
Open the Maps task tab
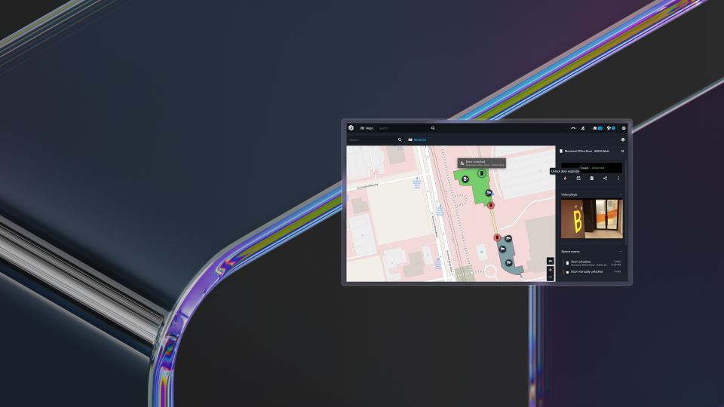(x=367, y=128)
